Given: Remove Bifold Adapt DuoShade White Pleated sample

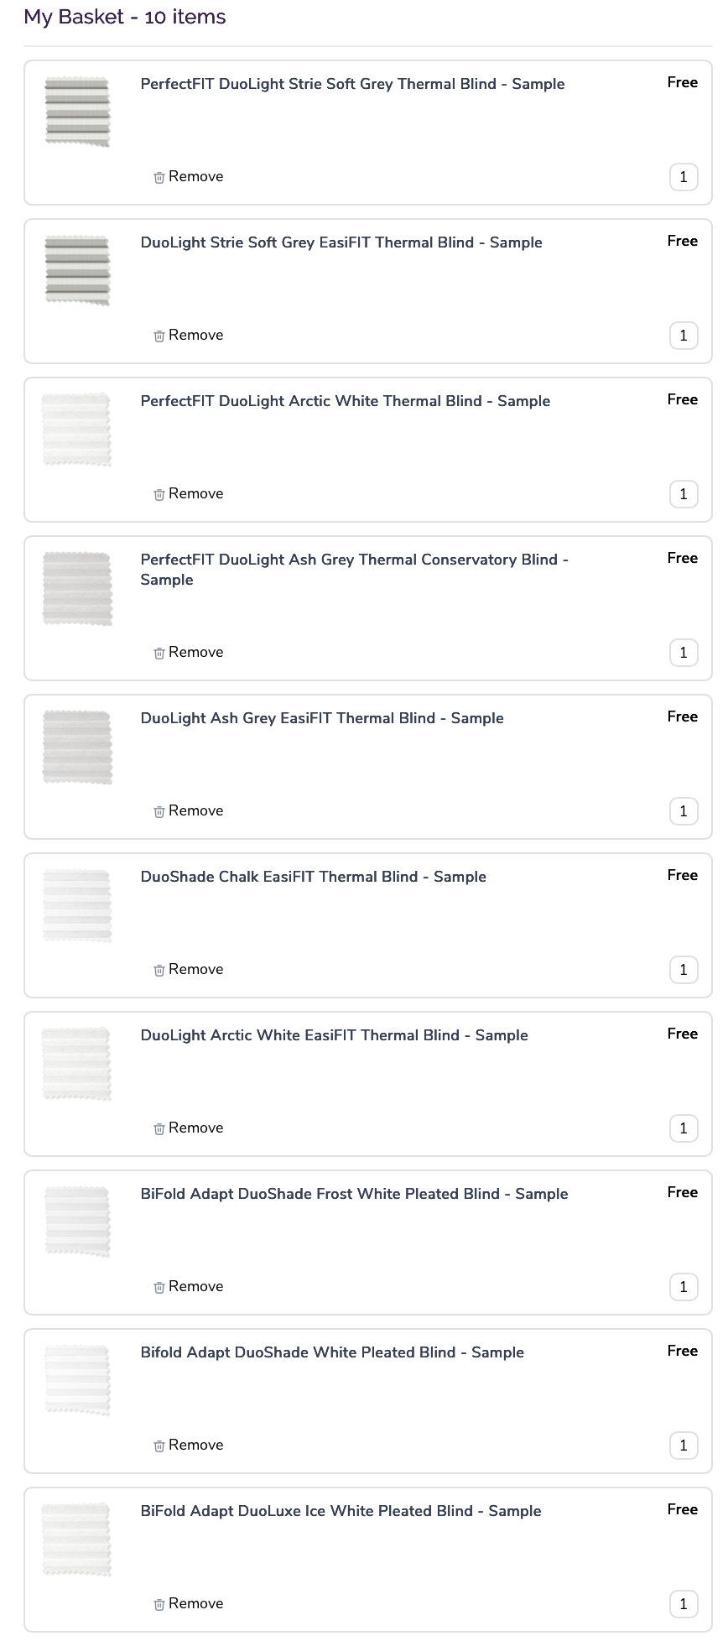Looking at the screenshot, I should [189, 1445].
